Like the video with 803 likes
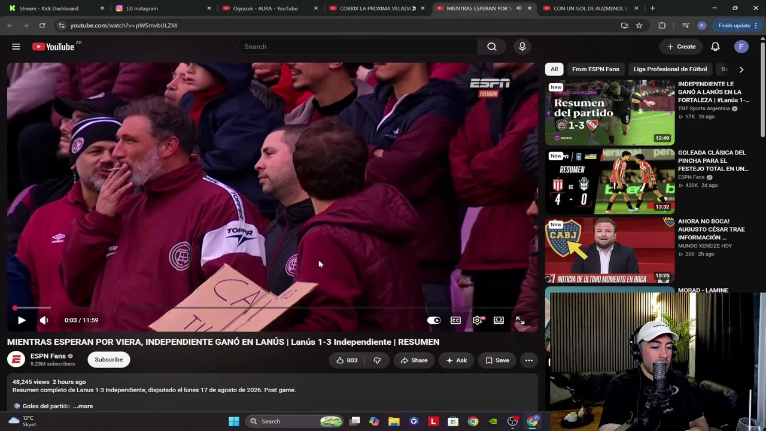This screenshot has height=431, width=766. point(346,360)
